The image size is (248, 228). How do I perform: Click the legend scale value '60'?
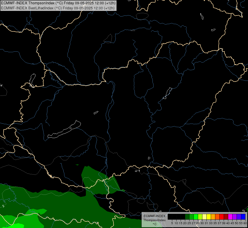[245, 223]
